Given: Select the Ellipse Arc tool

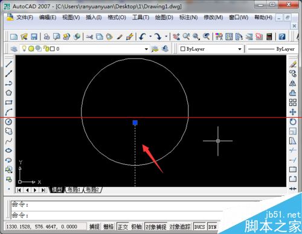Looking at the screenshot, I should tap(8, 160).
